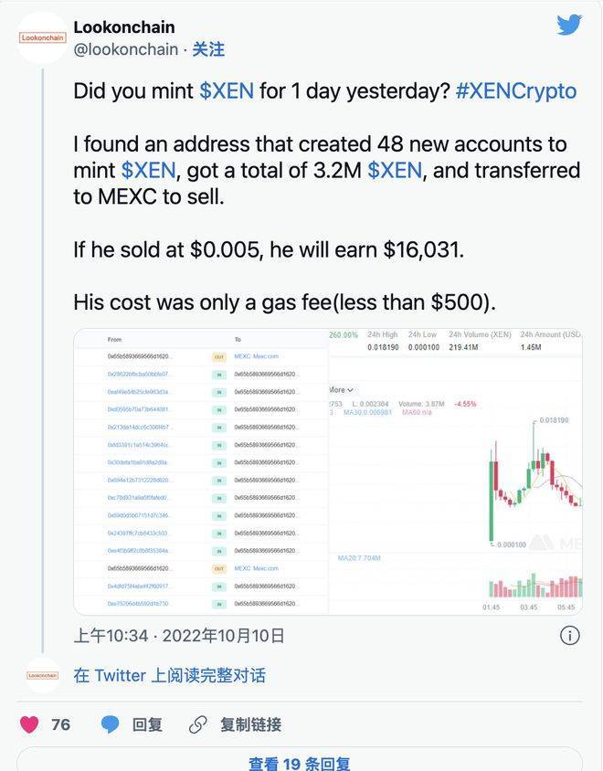Follow Lookonchain via 关注 link
Screen dimensions: 603x771
208,49
